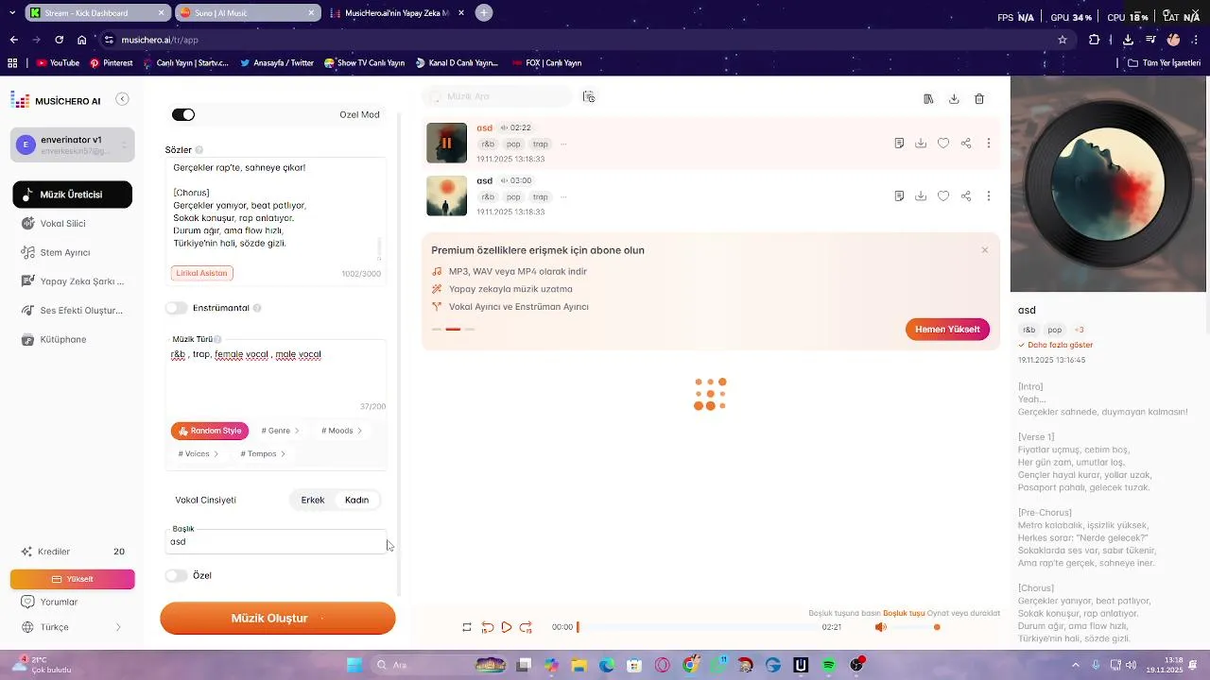Toggle the Özel Mod switch
The width and height of the screenshot is (1210, 680).
183,114
